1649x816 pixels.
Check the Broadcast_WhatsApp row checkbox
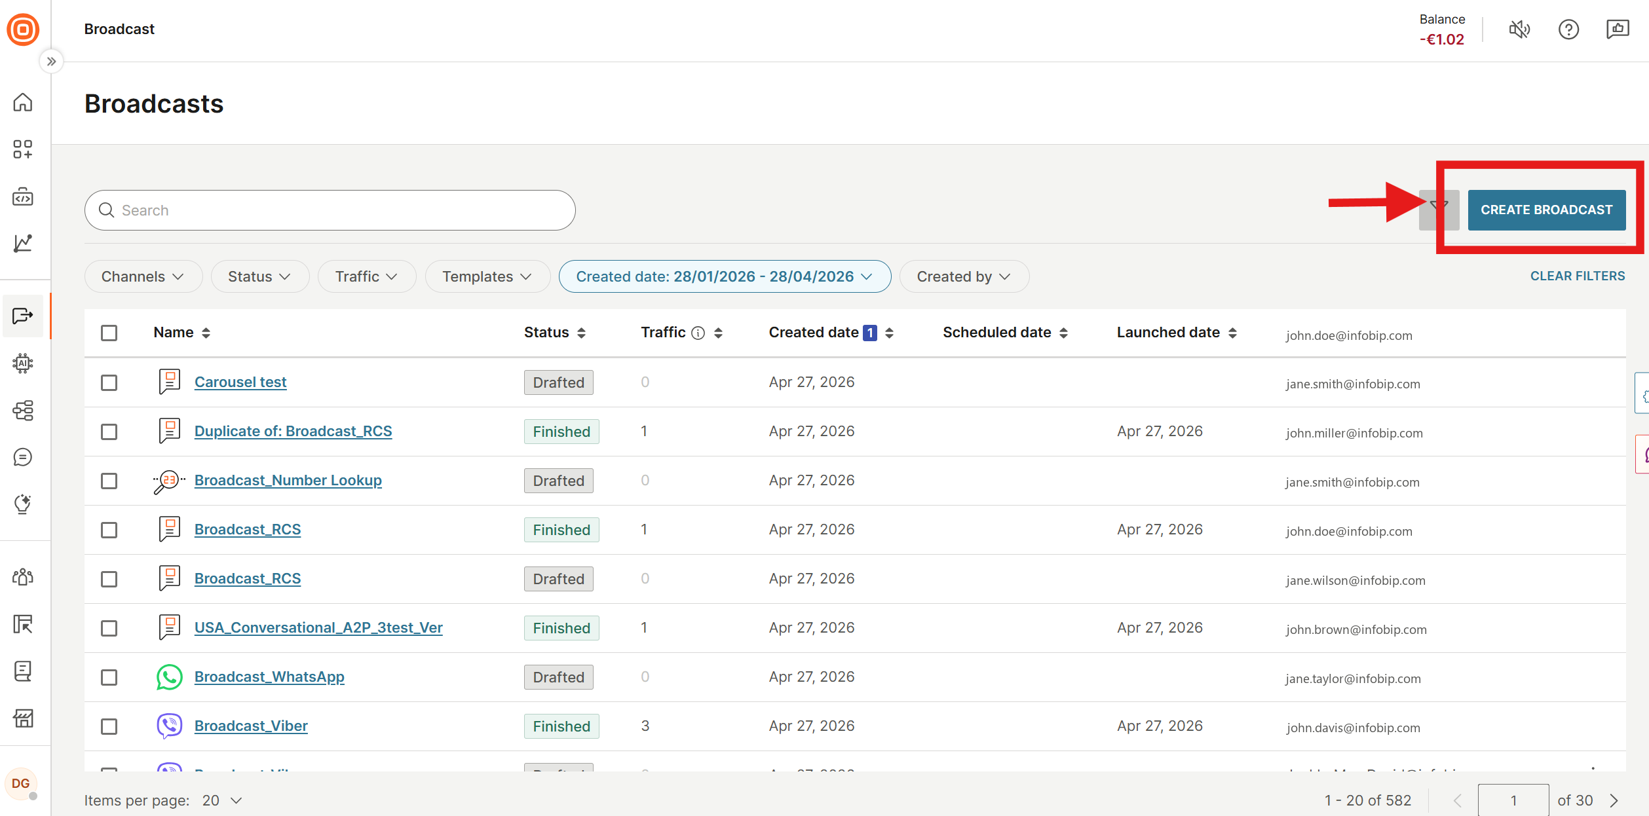(x=109, y=677)
